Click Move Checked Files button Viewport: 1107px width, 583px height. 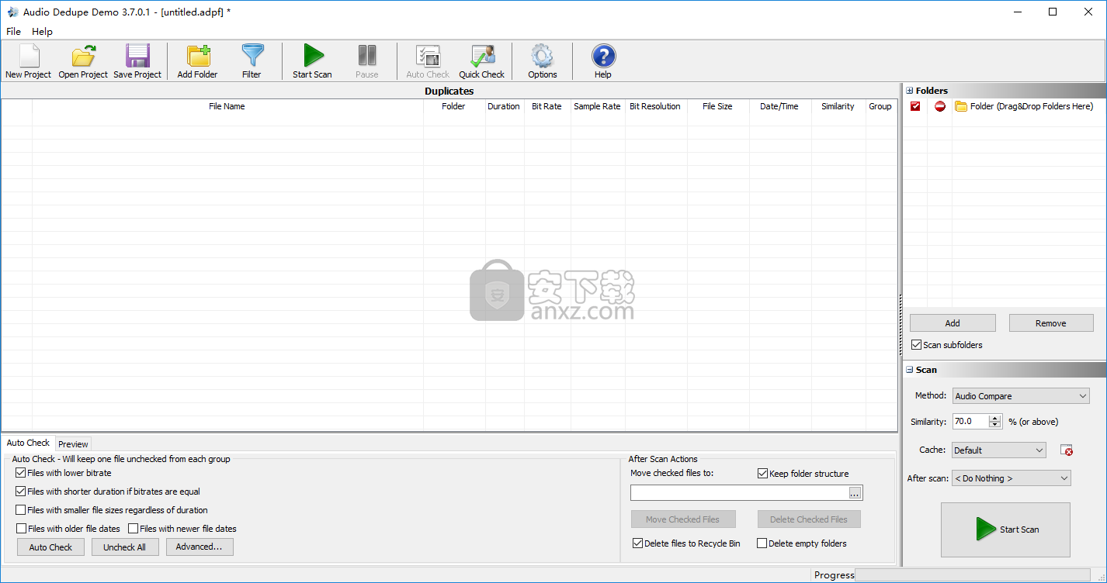click(x=682, y=519)
